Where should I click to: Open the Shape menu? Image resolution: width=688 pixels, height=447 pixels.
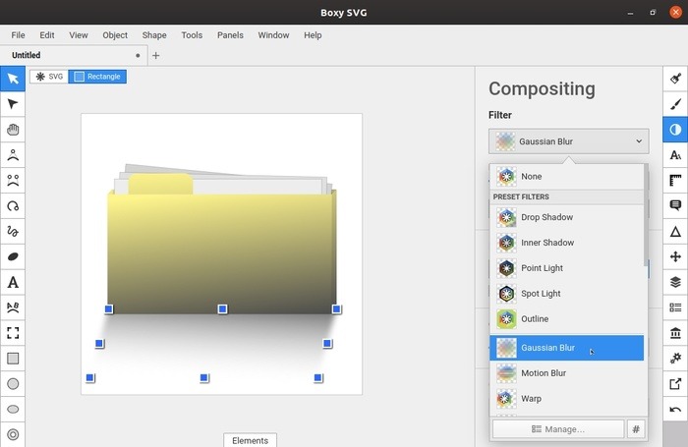coord(154,35)
